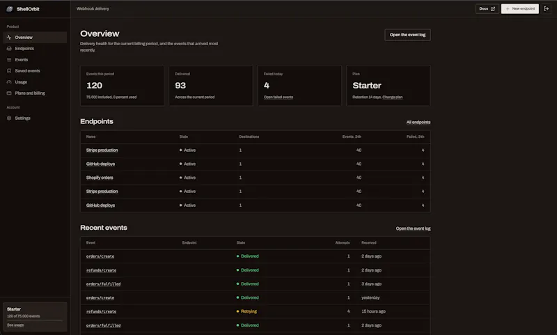Screen dimensions: 557x335
Task: Click the external link icon beside Docs
Action: tap(493, 9)
